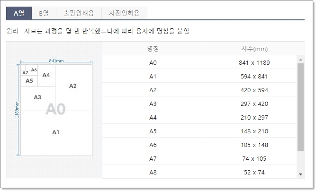Select the A열 tab
316x191 pixels.
point(19,13)
